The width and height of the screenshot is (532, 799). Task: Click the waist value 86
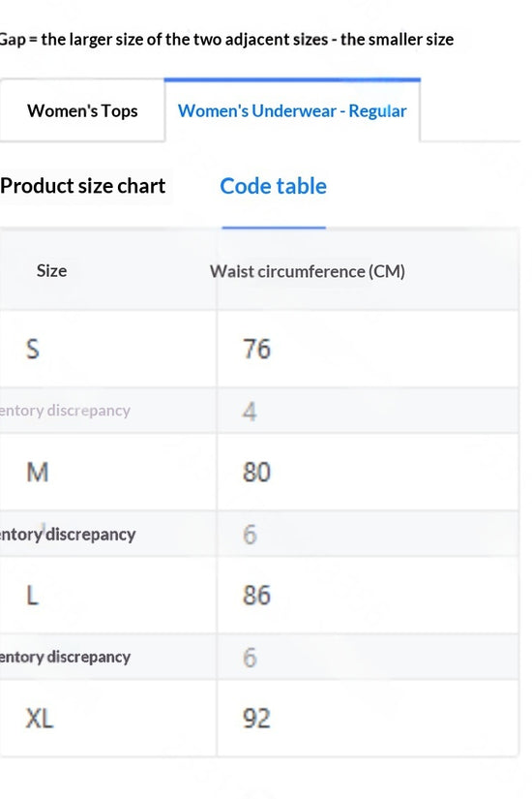pos(256,595)
